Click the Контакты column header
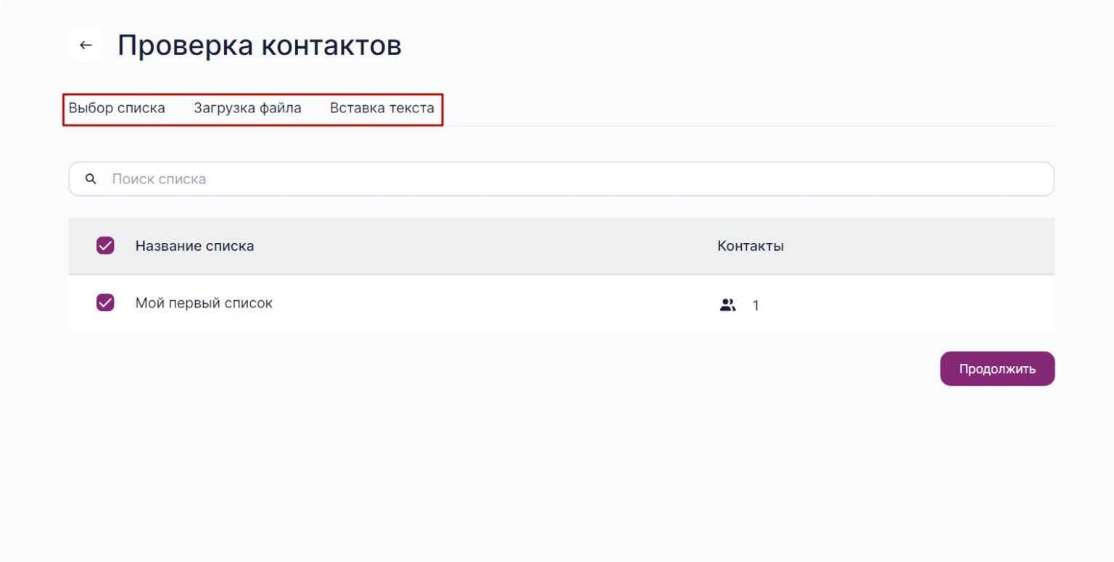Viewport: 1114px width, 562px height. [750, 245]
